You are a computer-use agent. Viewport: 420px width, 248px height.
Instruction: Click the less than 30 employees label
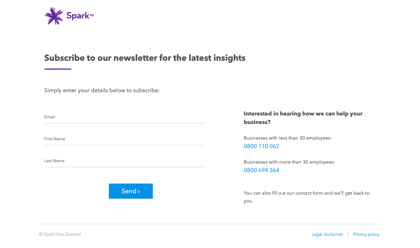tap(288, 138)
